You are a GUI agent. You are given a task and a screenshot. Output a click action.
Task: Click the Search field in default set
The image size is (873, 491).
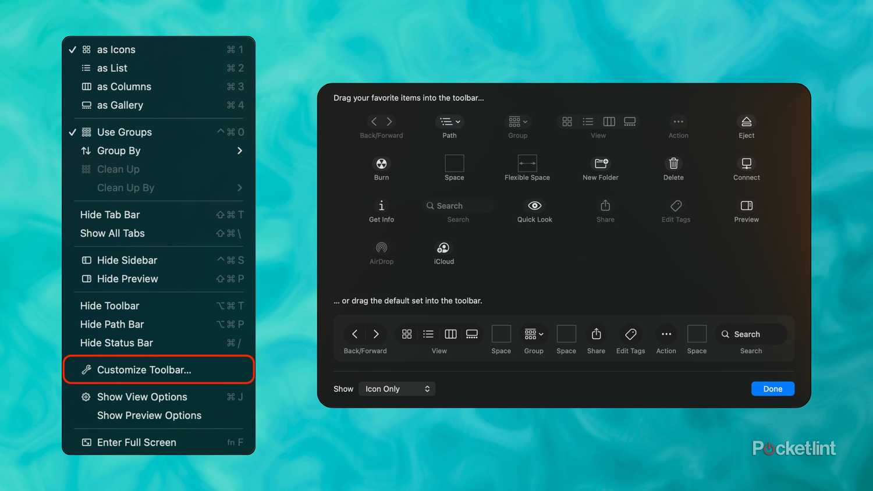[x=751, y=334]
